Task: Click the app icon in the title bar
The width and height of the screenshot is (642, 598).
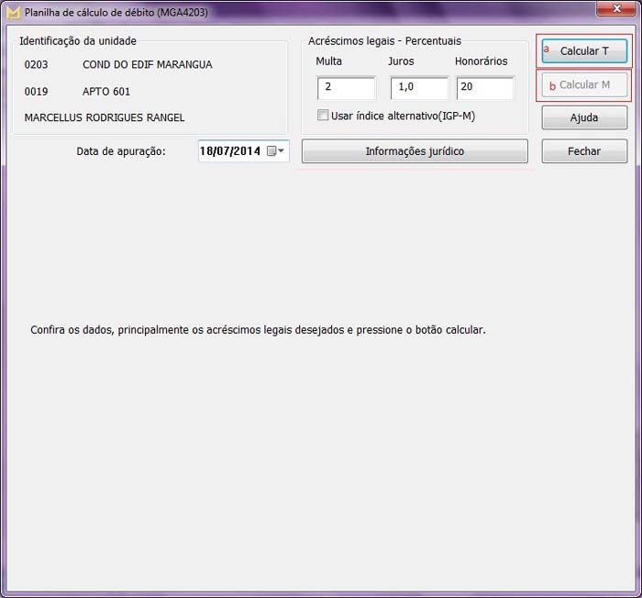Action: click(14, 12)
